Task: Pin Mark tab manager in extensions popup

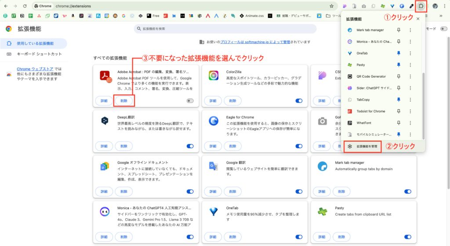Action: coord(399,30)
